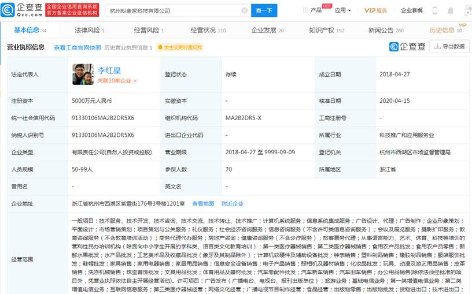Expand the 应用 dropdown menu
Screen dimensions: 472x294
tap(343, 10)
